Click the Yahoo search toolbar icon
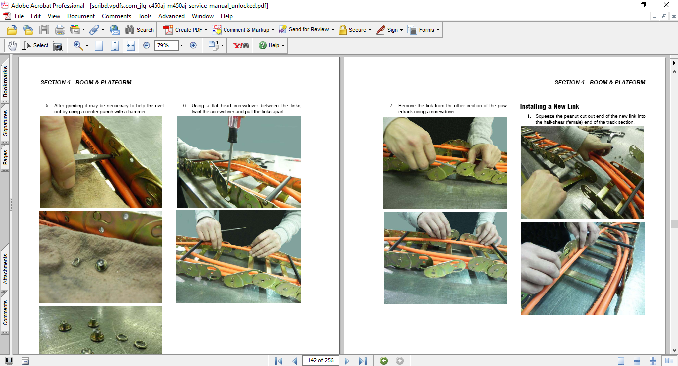 (x=241, y=45)
